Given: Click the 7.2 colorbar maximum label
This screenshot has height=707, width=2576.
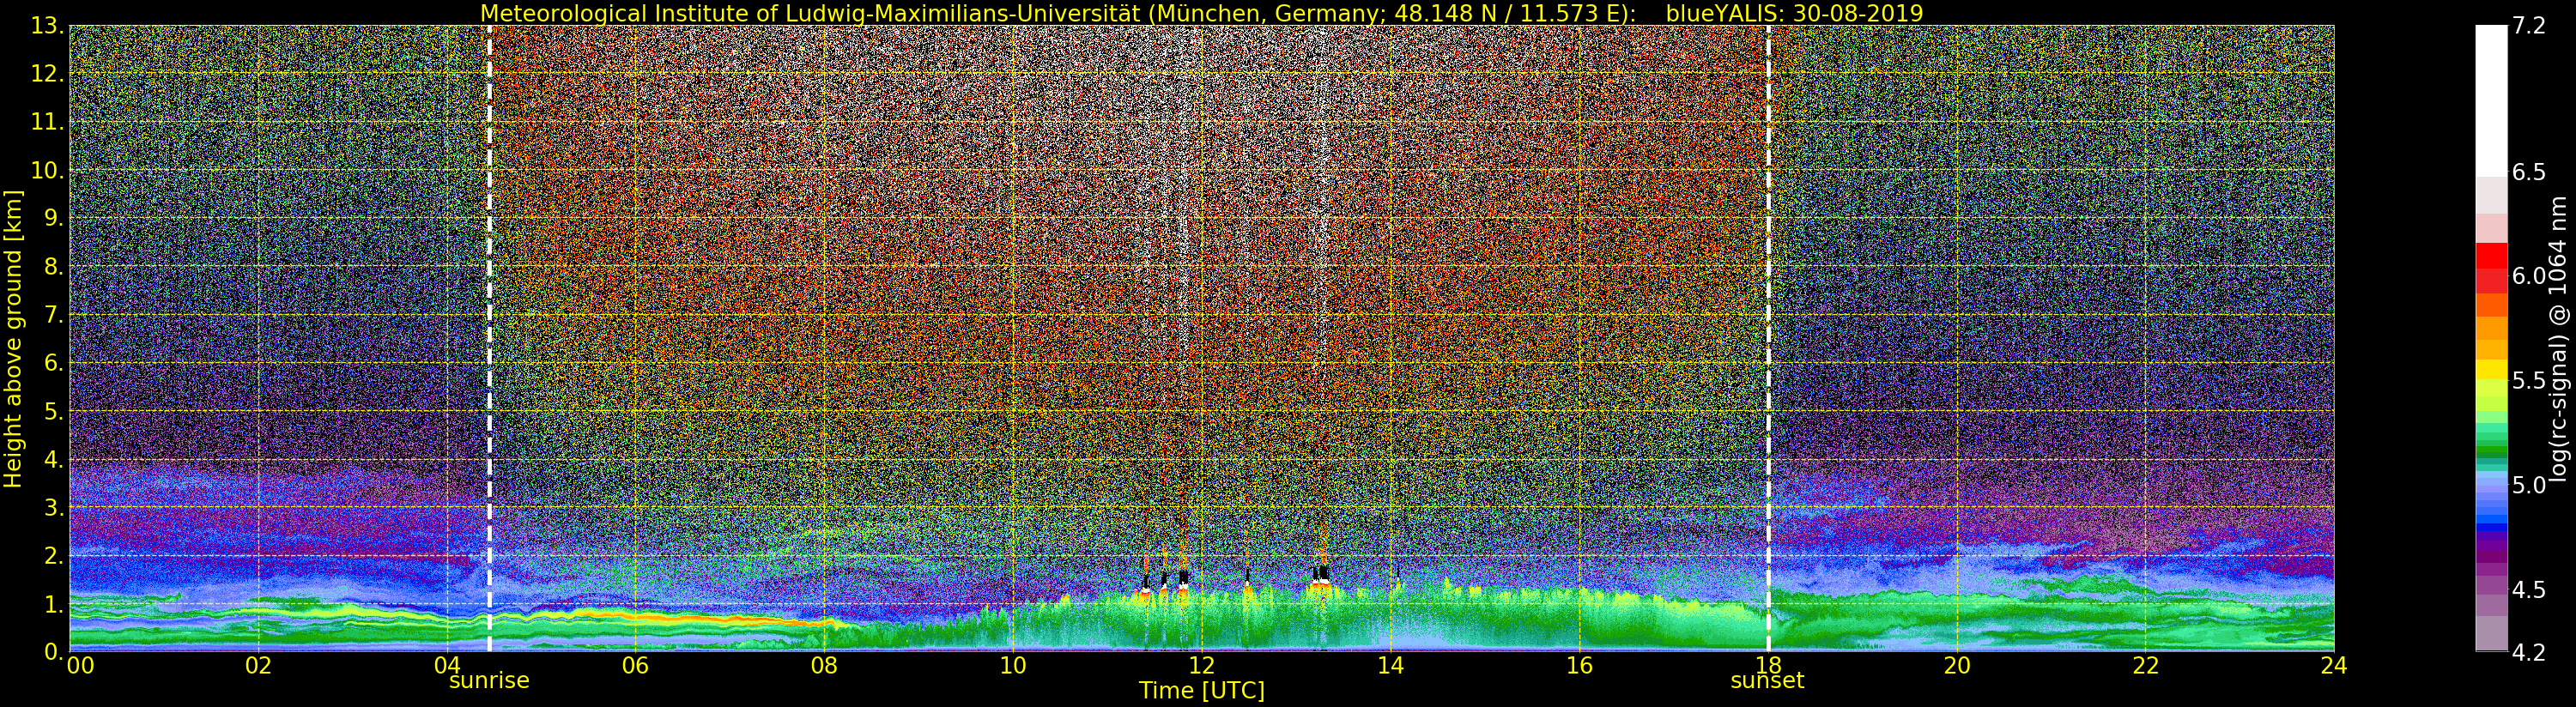Looking at the screenshot, I should point(2529,26).
